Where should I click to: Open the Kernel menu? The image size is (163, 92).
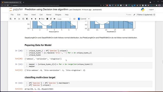point(49,15)
